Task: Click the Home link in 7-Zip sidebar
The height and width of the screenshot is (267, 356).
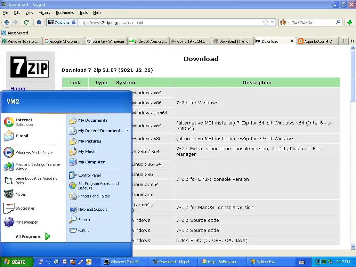Action: click(x=18, y=88)
